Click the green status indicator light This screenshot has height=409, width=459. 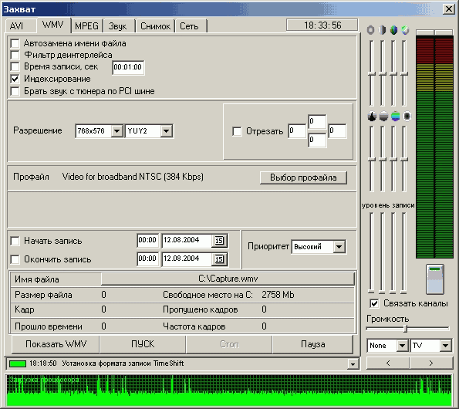click(18, 363)
